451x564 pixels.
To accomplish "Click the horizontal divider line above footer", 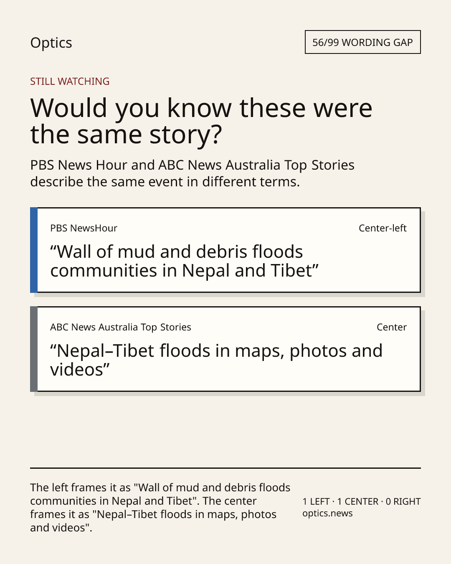I will point(225,468).
